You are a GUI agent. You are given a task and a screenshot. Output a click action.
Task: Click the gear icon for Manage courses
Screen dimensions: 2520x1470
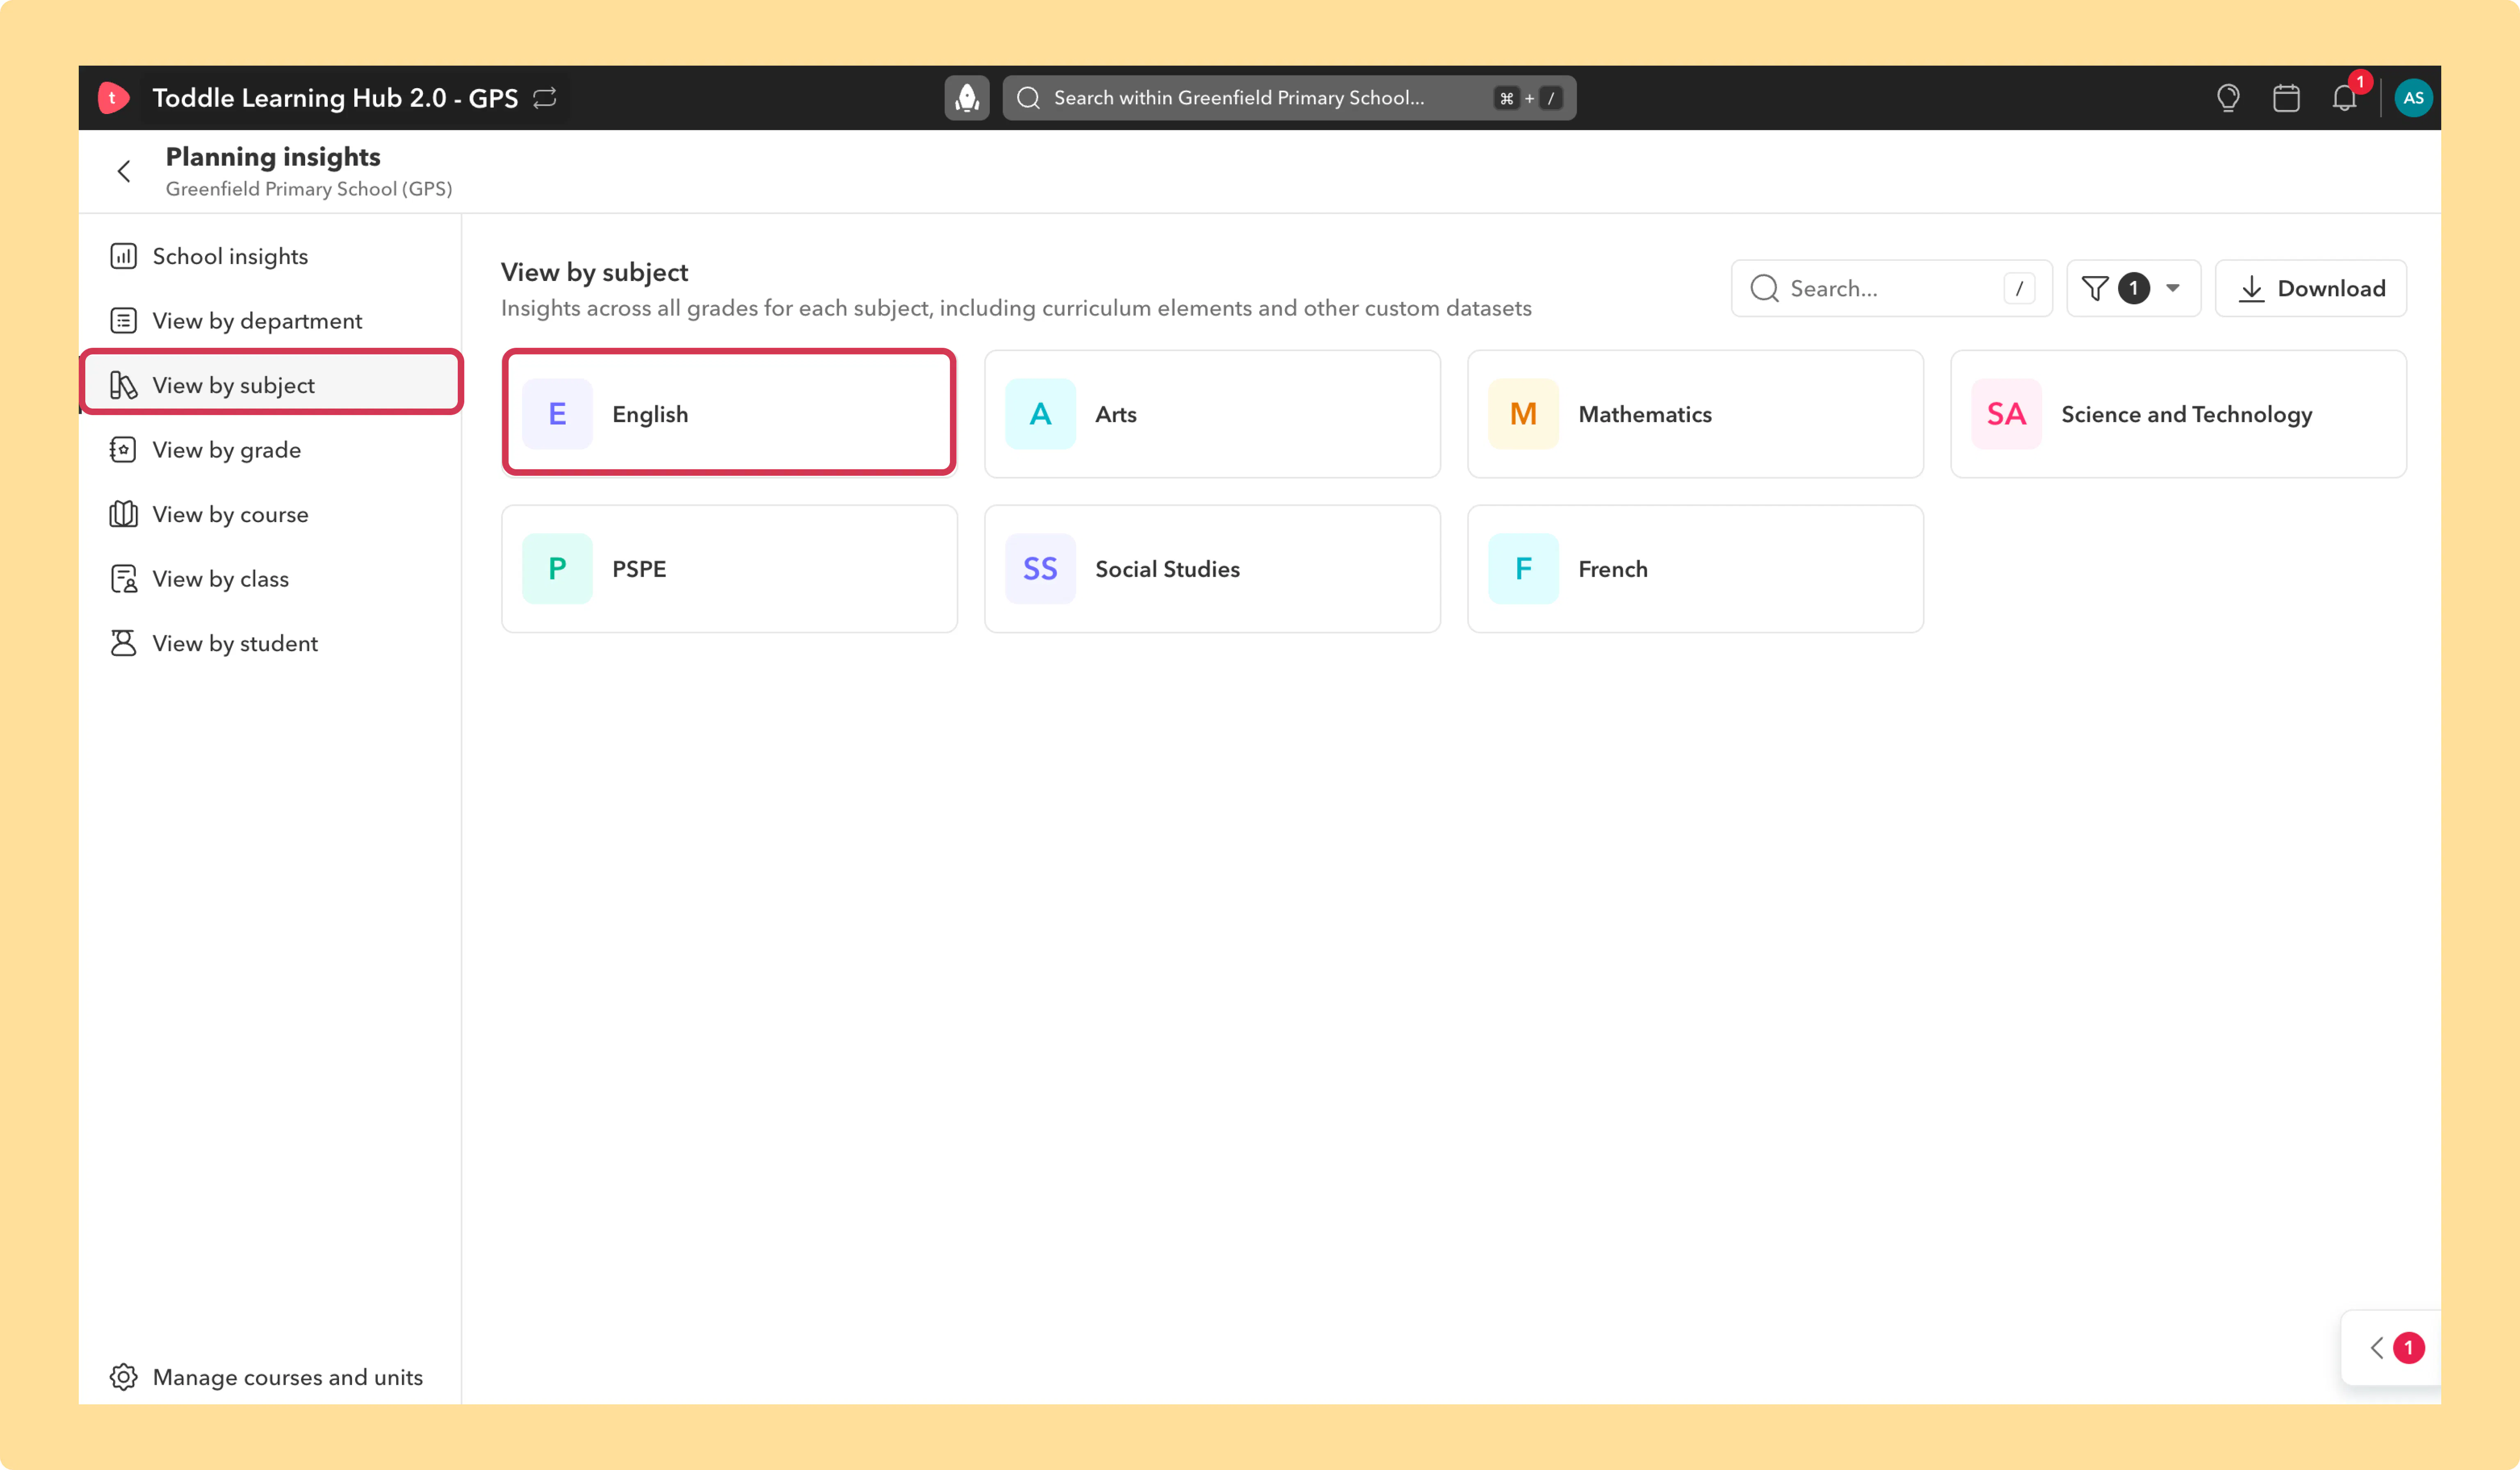tap(123, 1377)
